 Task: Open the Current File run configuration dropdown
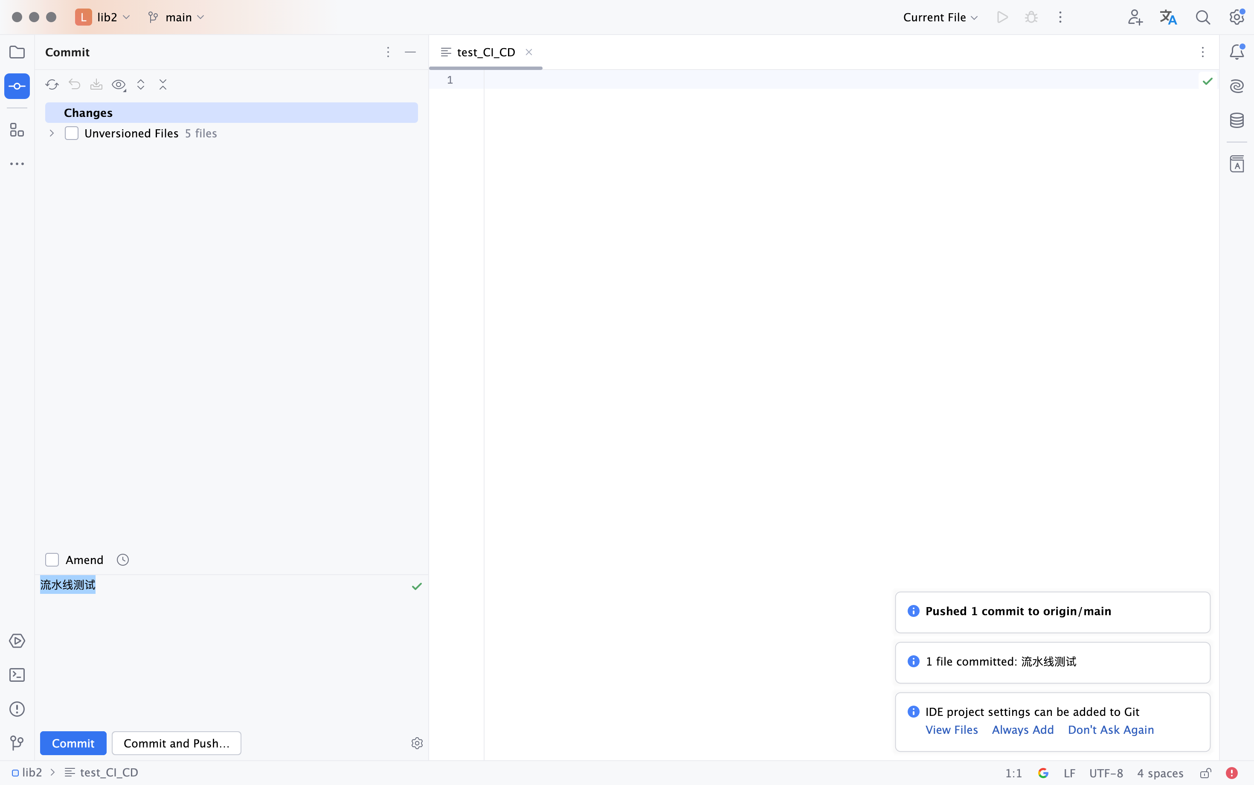(940, 17)
